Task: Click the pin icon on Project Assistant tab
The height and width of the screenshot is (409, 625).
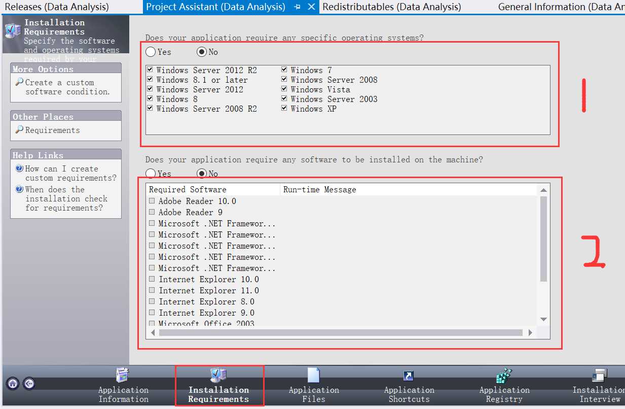Action: click(x=297, y=7)
